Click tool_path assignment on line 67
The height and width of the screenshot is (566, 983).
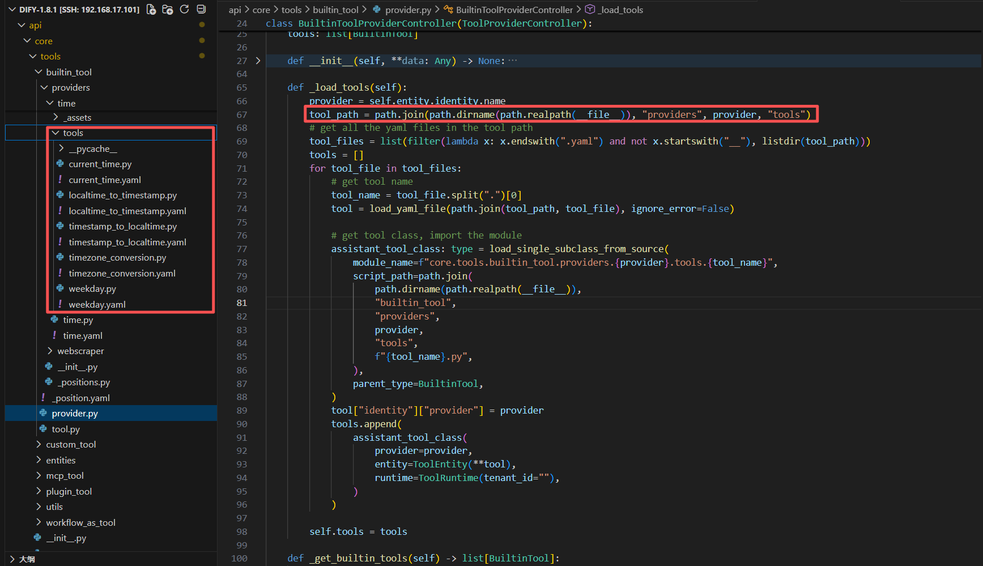(x=560, y=114)
